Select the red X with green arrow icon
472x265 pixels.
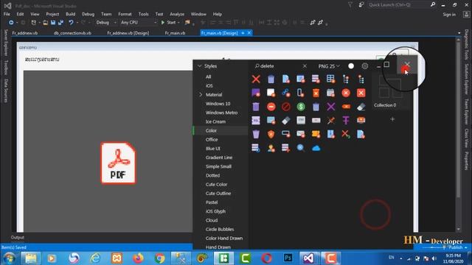point(346,134)
